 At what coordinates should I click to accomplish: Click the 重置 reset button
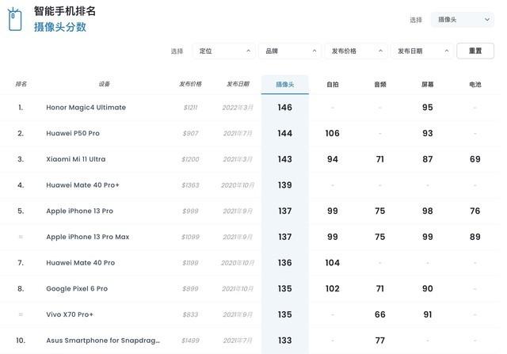pyautogui.click(x=475, y=51)
